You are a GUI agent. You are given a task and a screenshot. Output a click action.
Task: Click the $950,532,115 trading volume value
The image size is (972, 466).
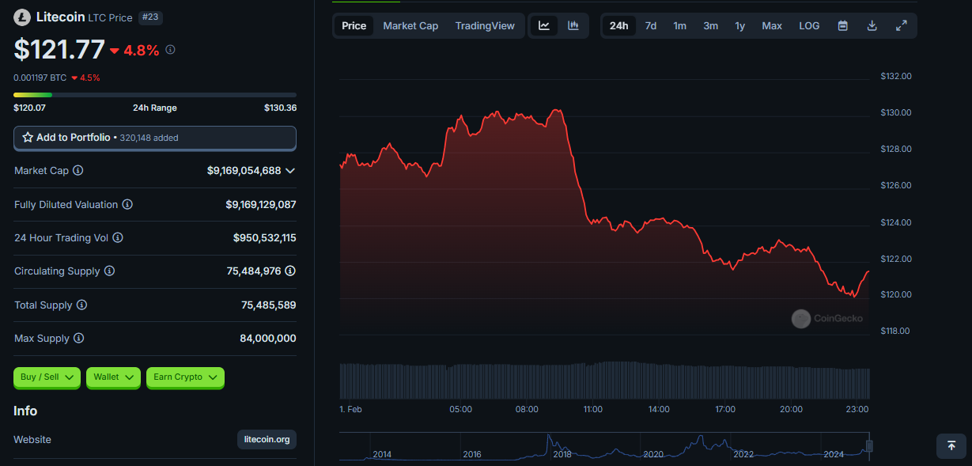click(x=265, y=237)
